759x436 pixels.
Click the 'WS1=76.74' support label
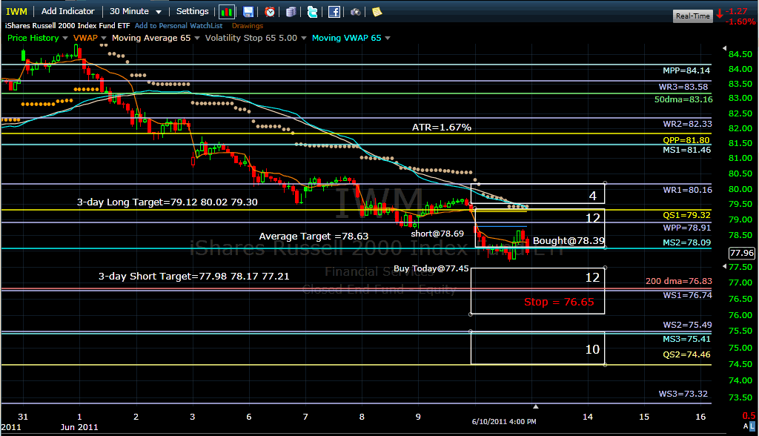point(687,295)
